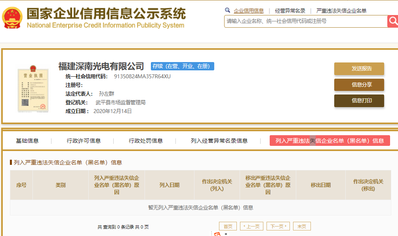Open the 企业信用信息 link
The height and width of the screenshot is (236, 398).
pos(248,11)
